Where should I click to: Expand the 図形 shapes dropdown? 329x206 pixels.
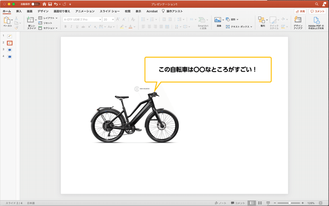(238, 19)
